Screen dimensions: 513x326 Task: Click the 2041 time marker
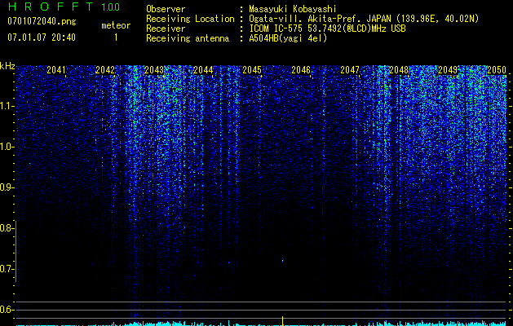pyautogui.click(x=56, y=70)
